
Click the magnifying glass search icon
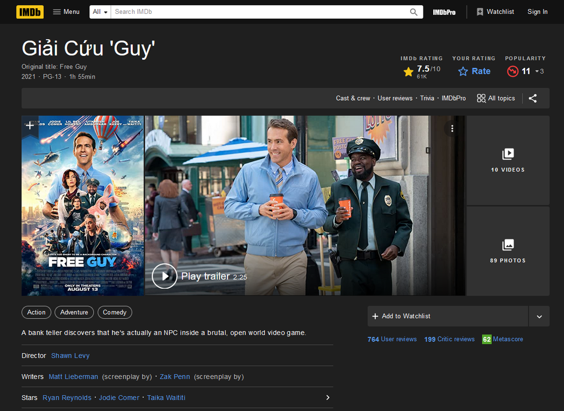point(414,12)
